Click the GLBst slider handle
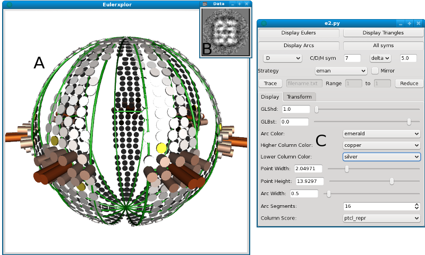Image resolution: width=425 pixels, height=255 pixels. coord(409,122)
